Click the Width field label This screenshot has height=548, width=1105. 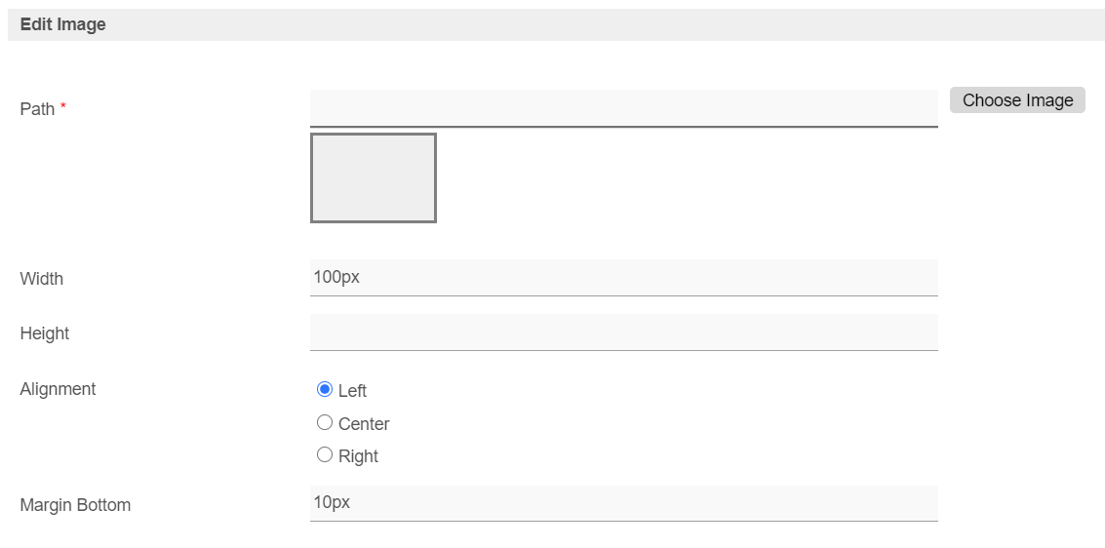[42, 279]
